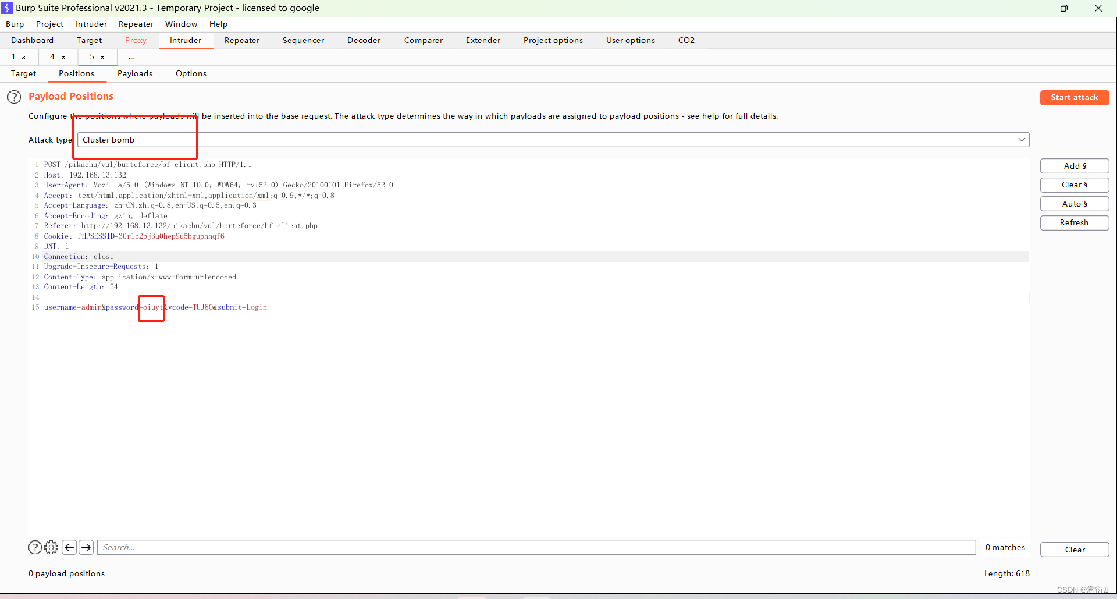
Task: Select the Intruder tool tab
Action: pos(186,40)
